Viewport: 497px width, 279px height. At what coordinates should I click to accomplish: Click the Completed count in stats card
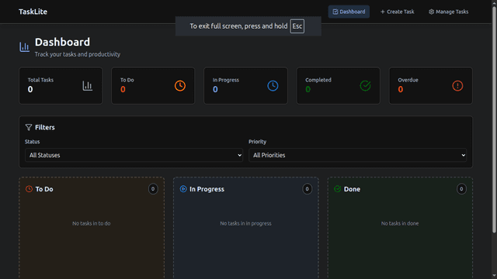pyautogui.click(x=308, y=90)
